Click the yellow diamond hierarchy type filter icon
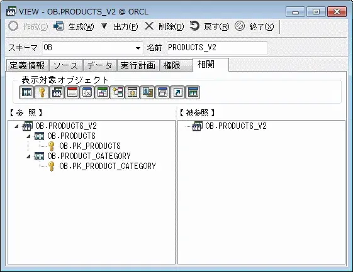Image resolution: width=353 pixels, height=272 pixels. pyautogui.click(x=117, y=92)
